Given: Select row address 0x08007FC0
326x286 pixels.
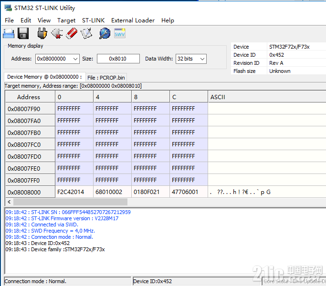Looking at the screenshot, I should pyautogui.click(x=30, y=144).
